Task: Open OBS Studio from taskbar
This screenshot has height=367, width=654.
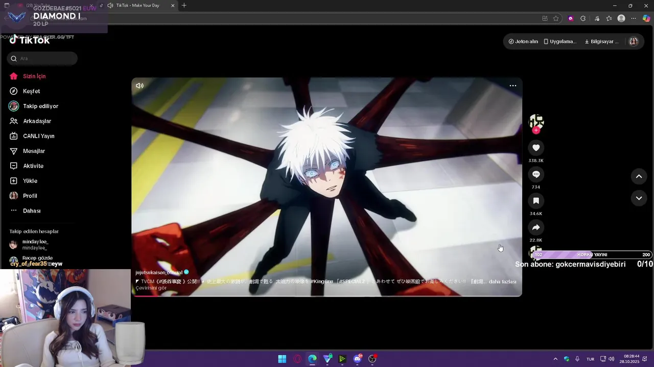Action: [x=372, y=359]
